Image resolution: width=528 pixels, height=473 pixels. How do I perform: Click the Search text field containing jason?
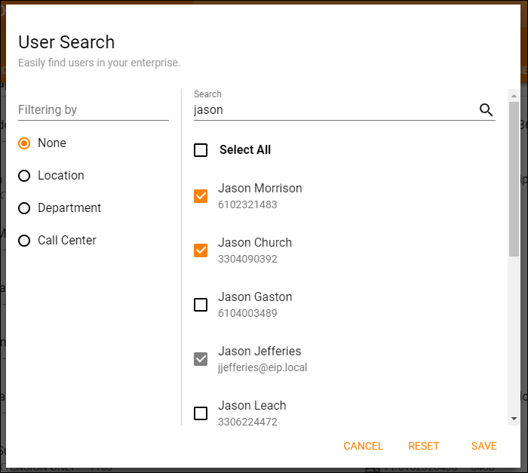pyautogui.click(x=332, y=110)
